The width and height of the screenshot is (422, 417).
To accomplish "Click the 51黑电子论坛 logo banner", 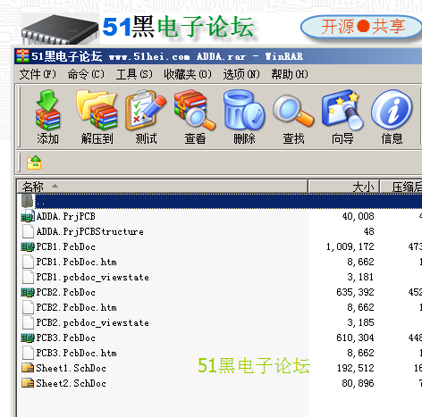I will (178, 27).
